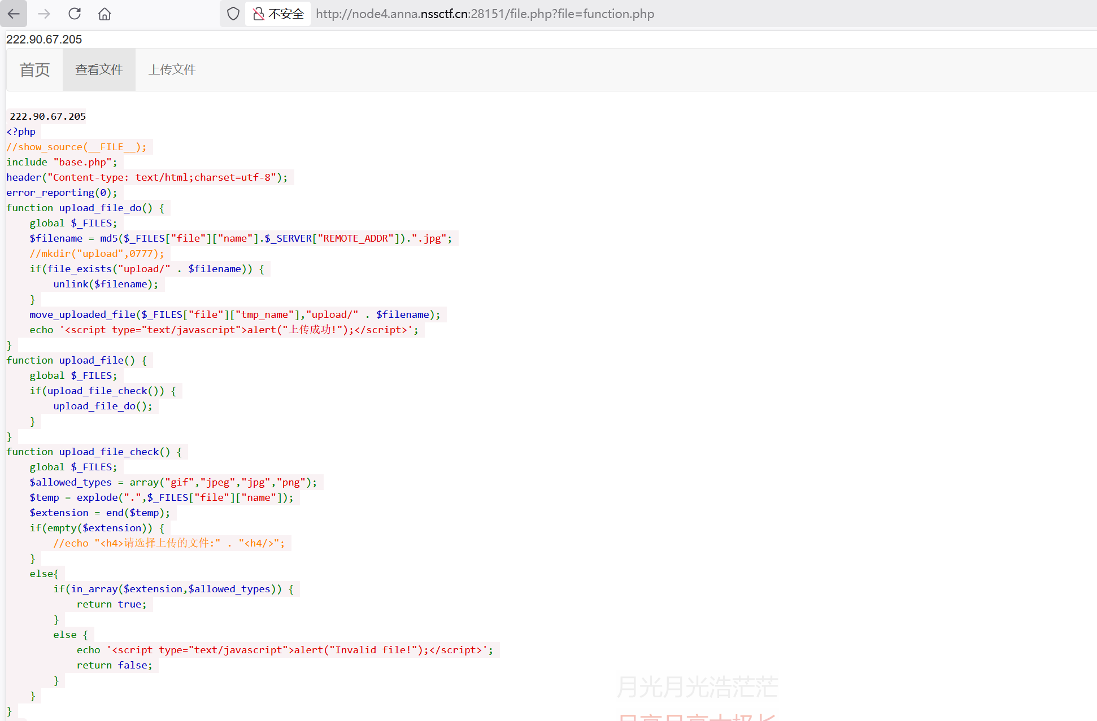This screenshot has height=721, width=1097.
Task: Click the $allowed_types = array(...) line
Action: pyautogui.click(x=173, y=482)
